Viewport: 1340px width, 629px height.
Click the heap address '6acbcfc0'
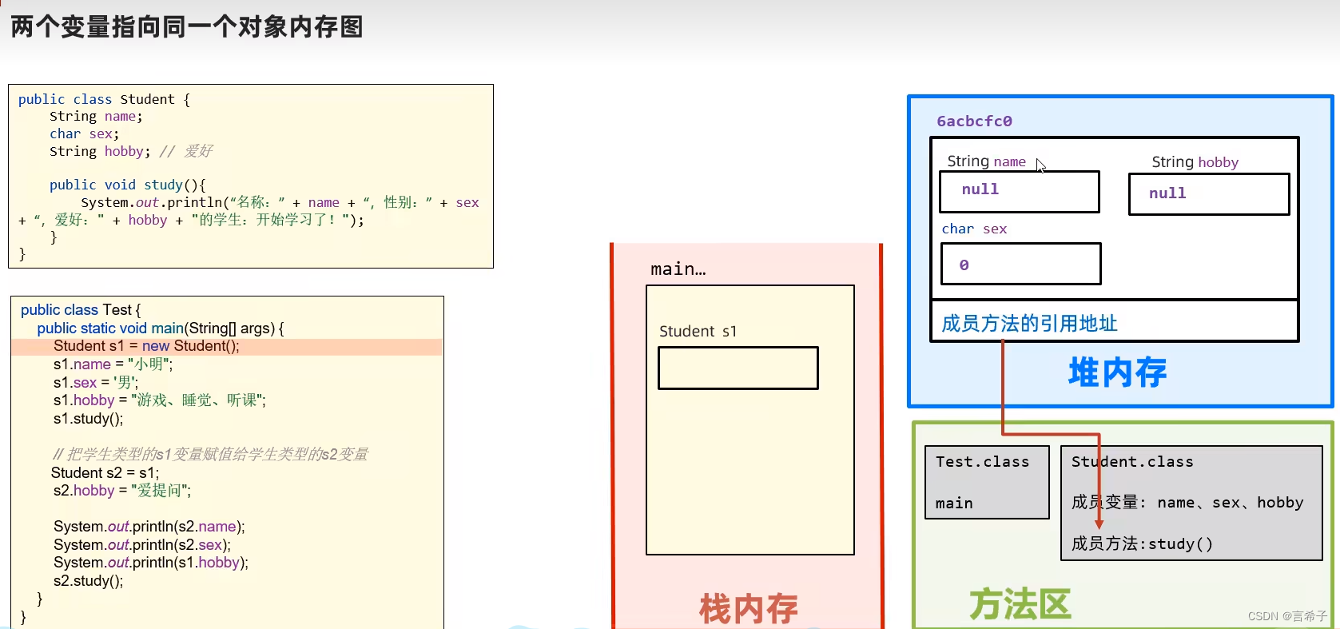[x=974, y=121]
